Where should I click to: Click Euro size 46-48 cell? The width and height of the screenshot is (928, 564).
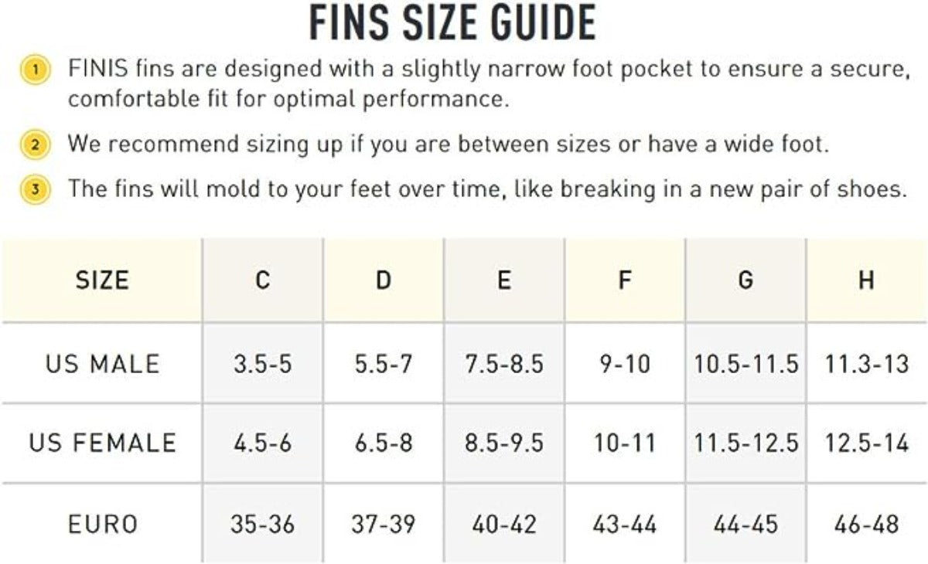point(866,525)
